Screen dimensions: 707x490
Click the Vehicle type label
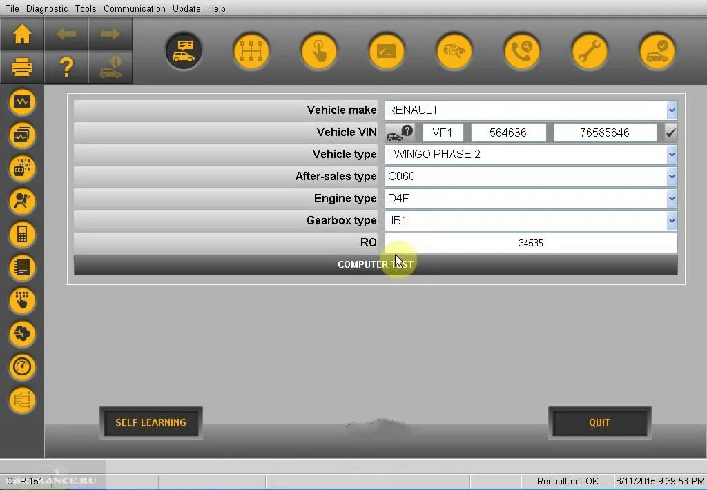pos(345,154)
